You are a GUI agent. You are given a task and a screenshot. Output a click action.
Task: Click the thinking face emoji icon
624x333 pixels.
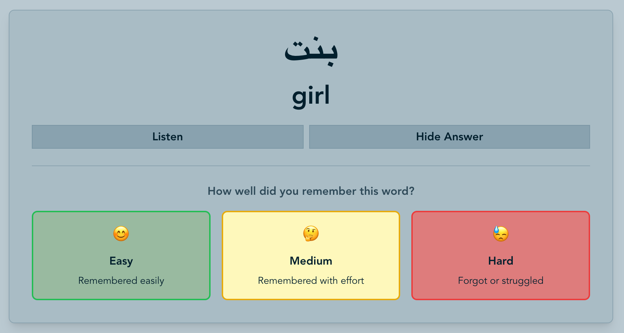tap(311, 234)
